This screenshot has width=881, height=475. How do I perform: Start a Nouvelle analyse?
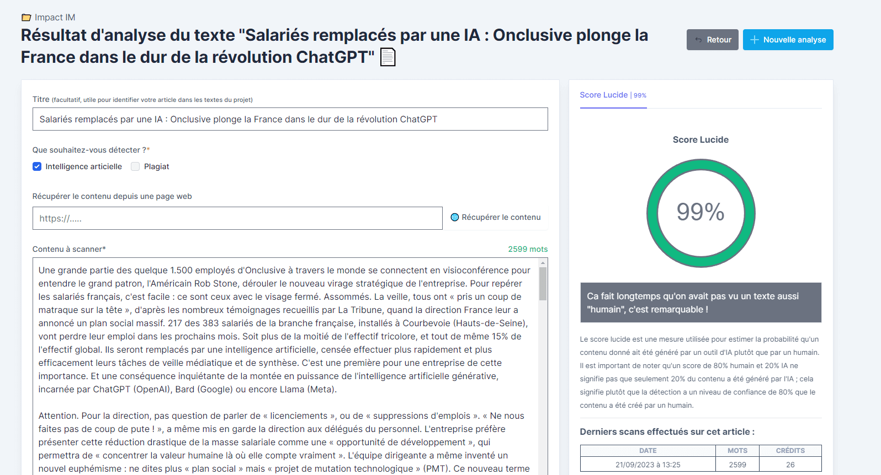click(788, 40)
